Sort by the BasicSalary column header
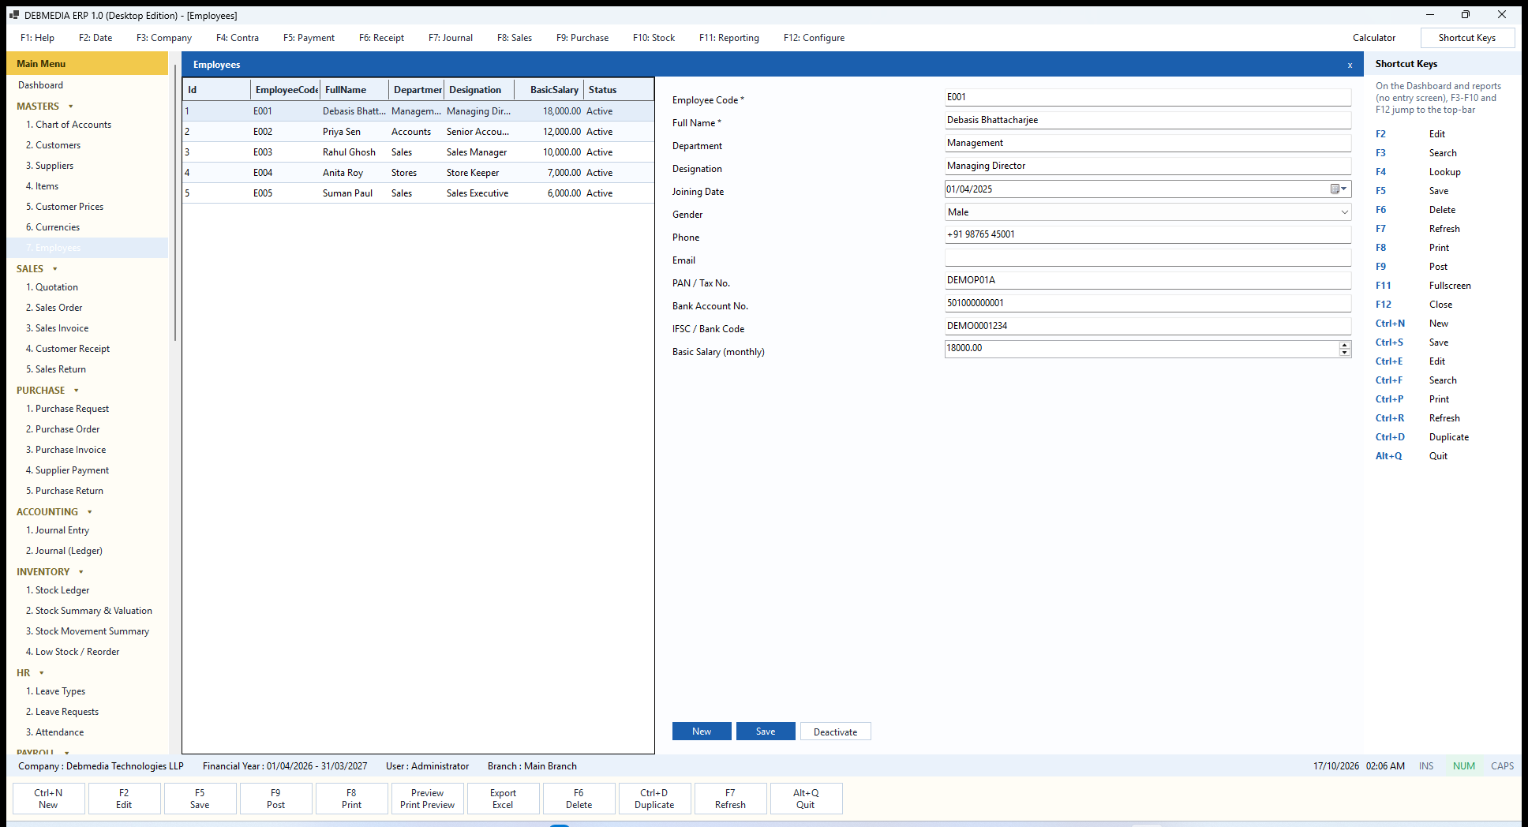The height and width of the screenshot is (827, 1528). click(x=549, y=90)
